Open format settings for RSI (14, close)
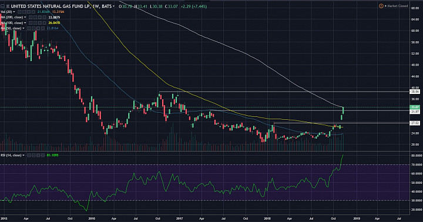The image size is (423, 222). [x=33, y=155]
